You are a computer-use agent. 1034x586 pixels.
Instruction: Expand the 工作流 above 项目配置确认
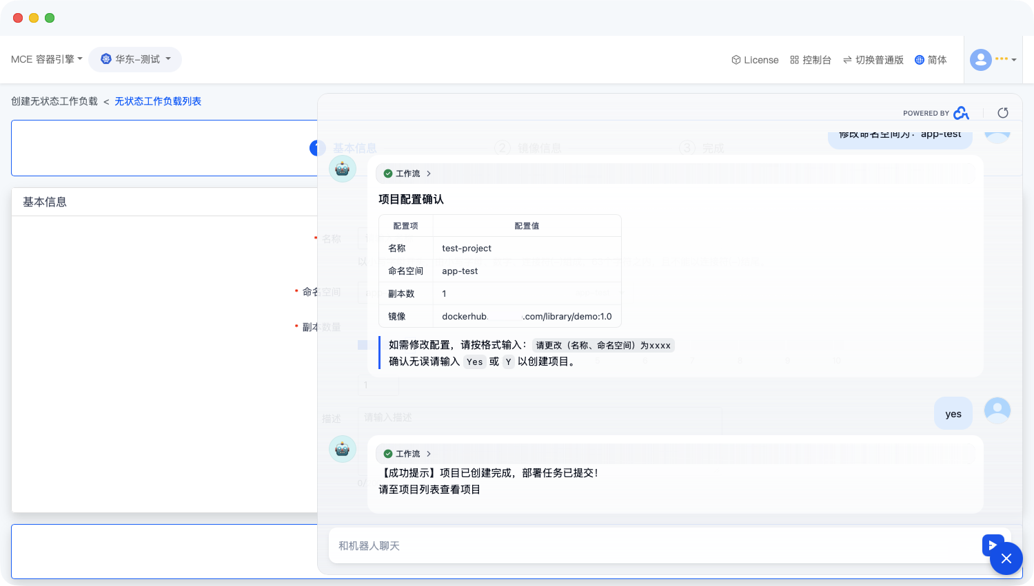(407, 174)
